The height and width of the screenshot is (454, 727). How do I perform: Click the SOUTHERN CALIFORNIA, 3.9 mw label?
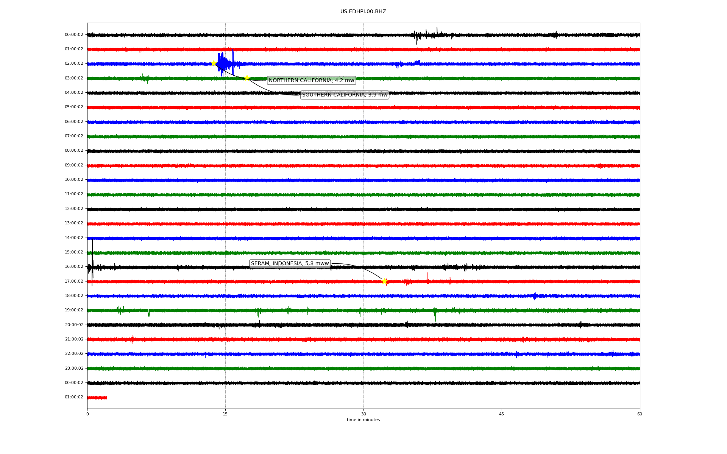point(345,95)
